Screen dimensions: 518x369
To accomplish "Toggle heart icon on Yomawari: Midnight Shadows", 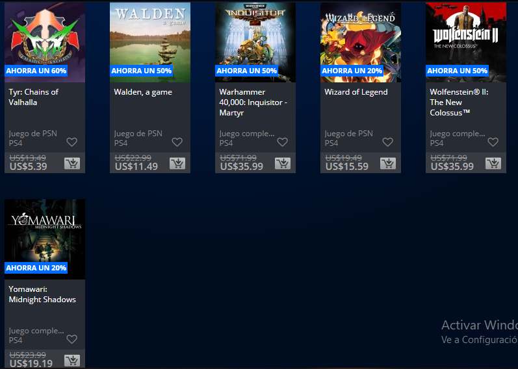I will click(x=72, y=339).
